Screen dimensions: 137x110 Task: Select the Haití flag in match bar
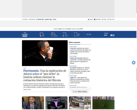point(63,34)
